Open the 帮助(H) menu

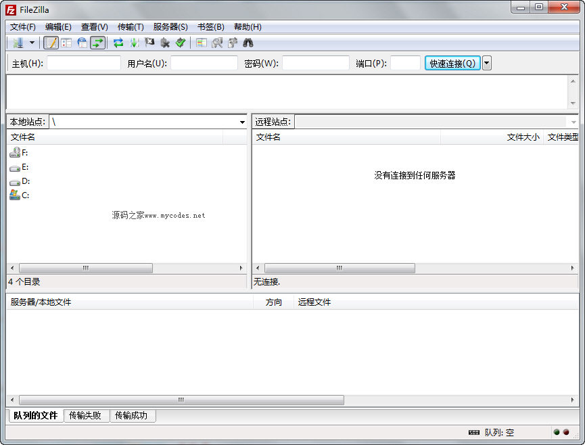(248, 27)
